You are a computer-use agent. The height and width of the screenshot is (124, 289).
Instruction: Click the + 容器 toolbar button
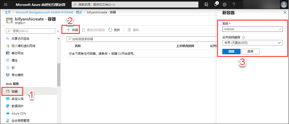click(x=72, y=30)
